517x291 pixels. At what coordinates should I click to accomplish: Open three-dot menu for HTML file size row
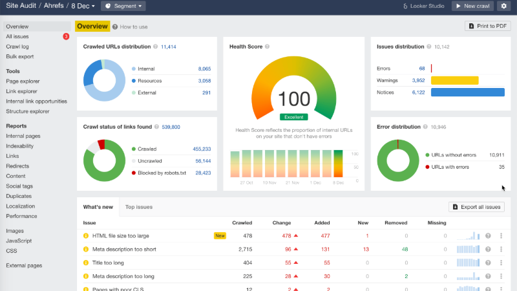click(x=501, y=236)
